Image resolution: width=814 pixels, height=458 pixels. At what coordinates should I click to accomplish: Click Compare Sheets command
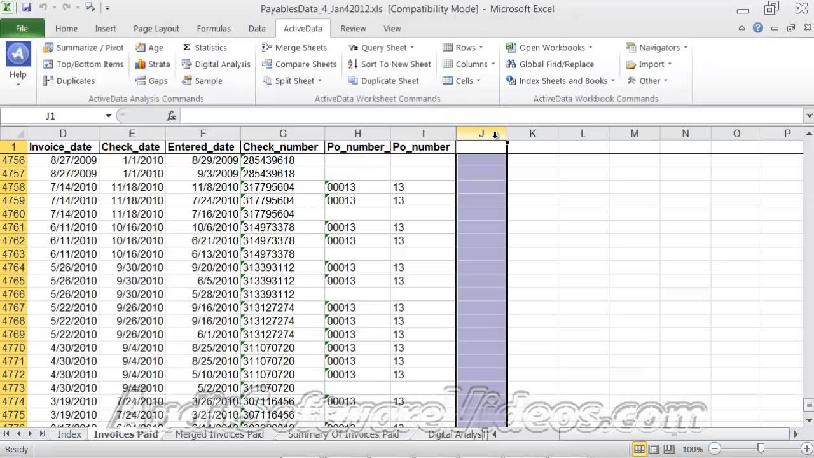tap(299, 64)
